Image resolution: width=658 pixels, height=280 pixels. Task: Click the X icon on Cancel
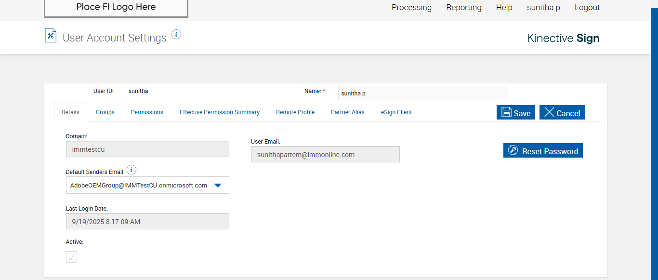click(549, 112)
